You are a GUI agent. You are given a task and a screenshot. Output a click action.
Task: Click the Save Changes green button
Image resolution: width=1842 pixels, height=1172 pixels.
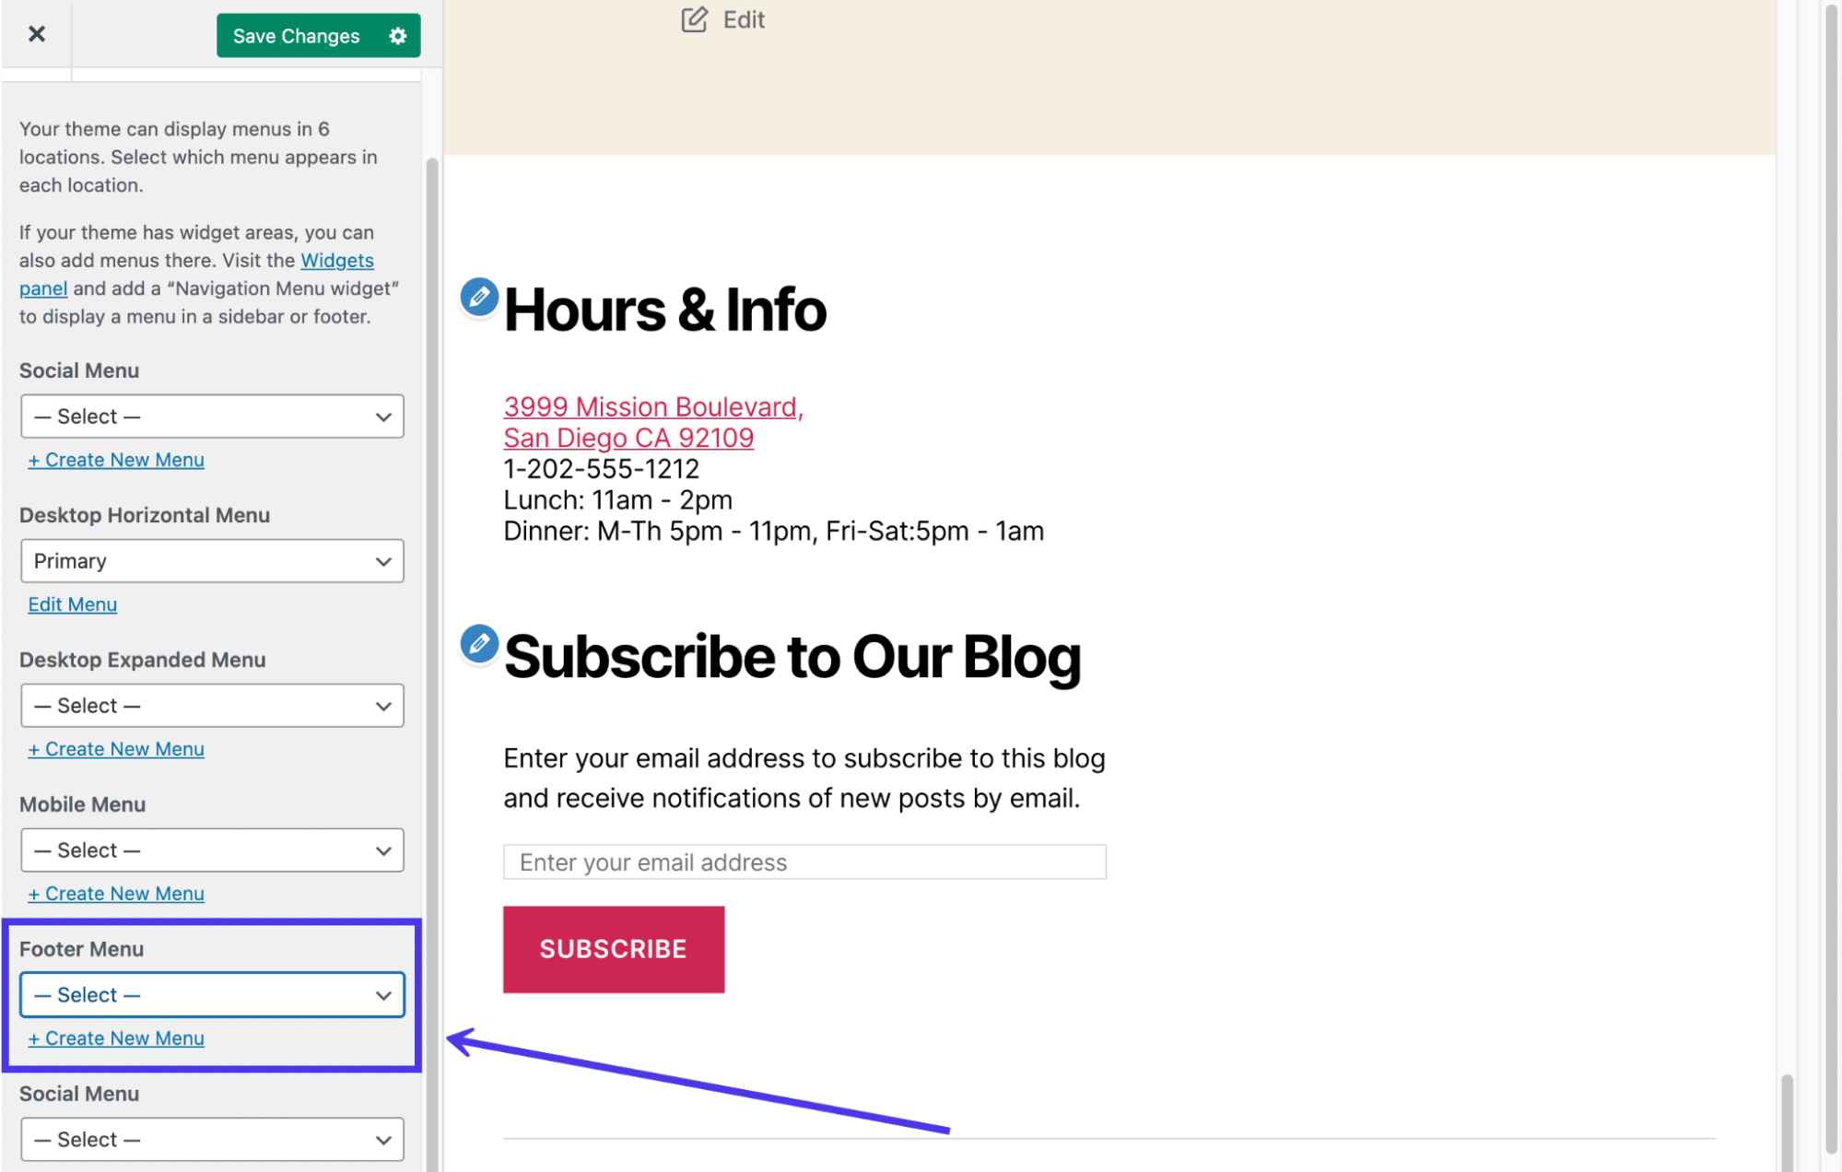pyautogui.click(x=296, y=36)
